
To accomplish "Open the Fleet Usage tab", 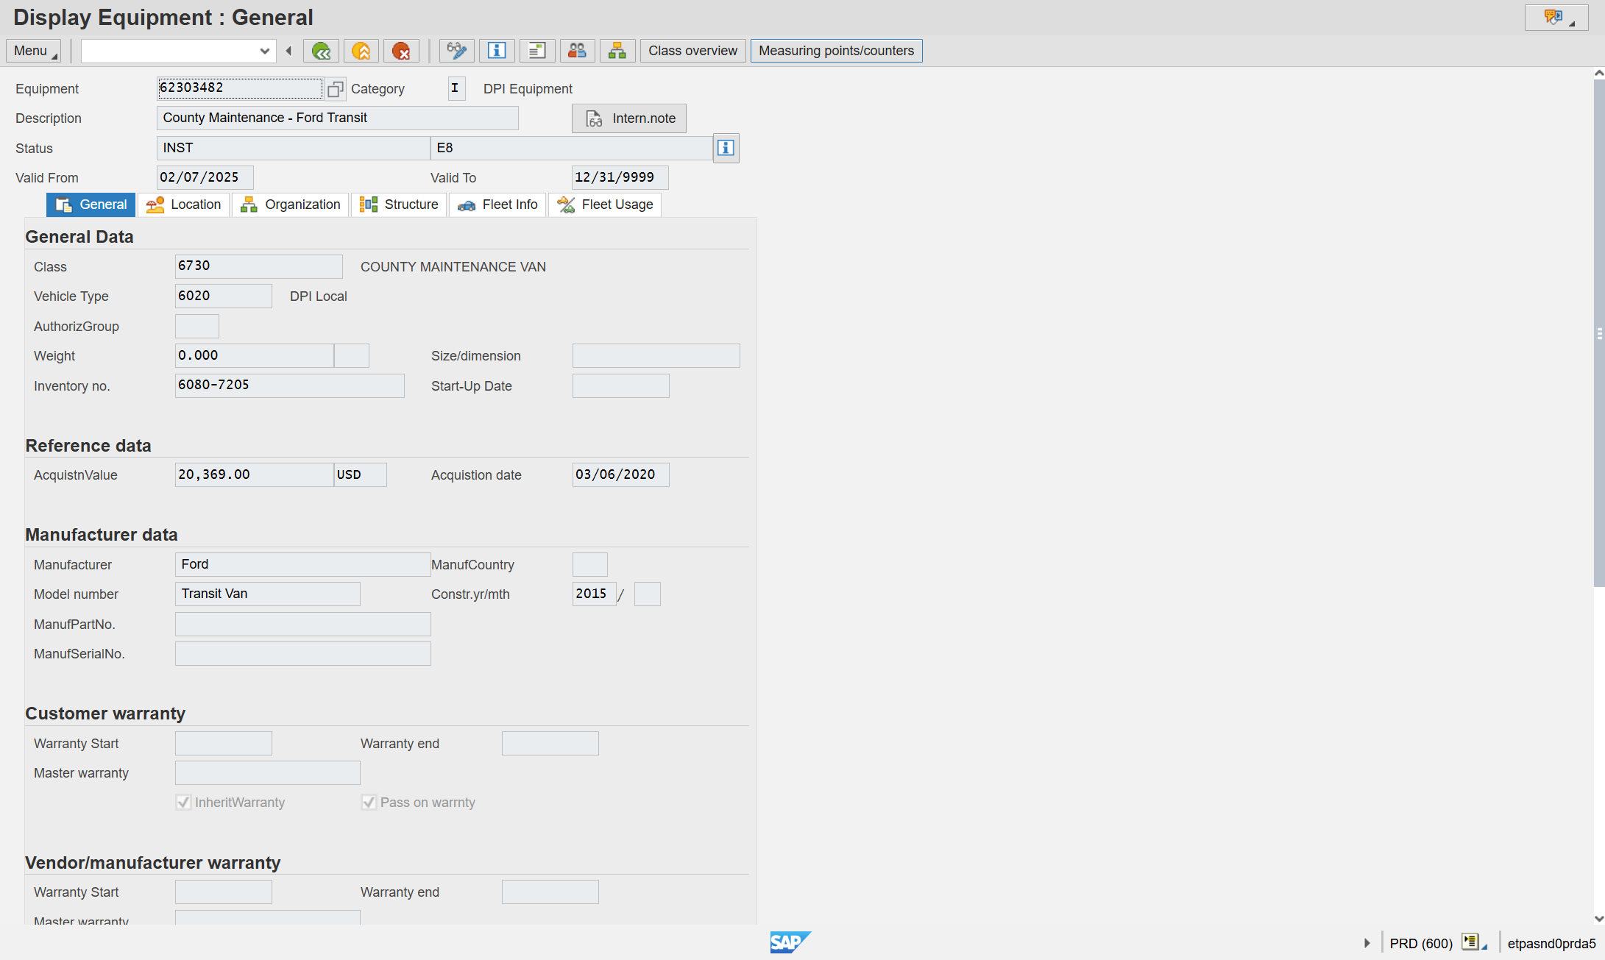I will point(605,205).
